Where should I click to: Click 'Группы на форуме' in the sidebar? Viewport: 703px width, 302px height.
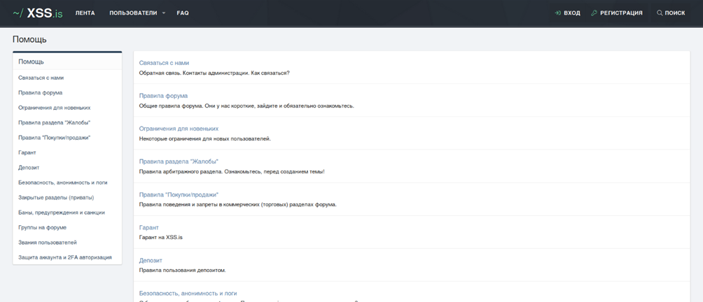42,227
